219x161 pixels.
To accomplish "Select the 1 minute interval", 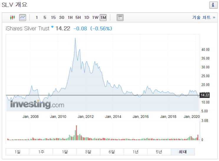I will [37, 17].
